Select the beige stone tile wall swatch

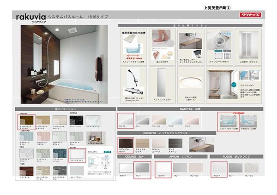coord(43,171)
